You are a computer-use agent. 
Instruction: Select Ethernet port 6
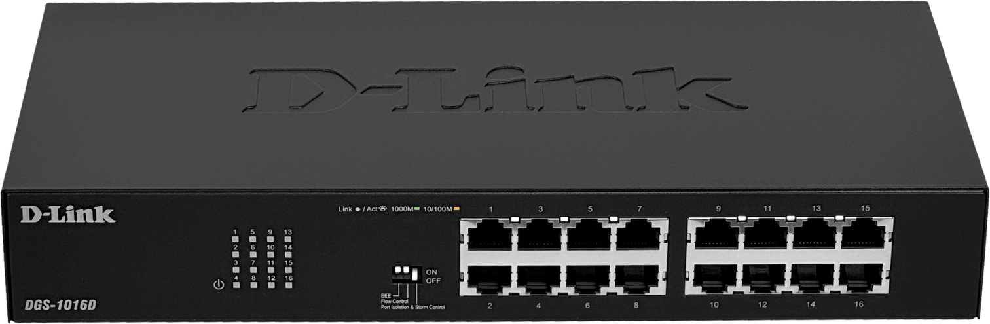pos(588,279)
